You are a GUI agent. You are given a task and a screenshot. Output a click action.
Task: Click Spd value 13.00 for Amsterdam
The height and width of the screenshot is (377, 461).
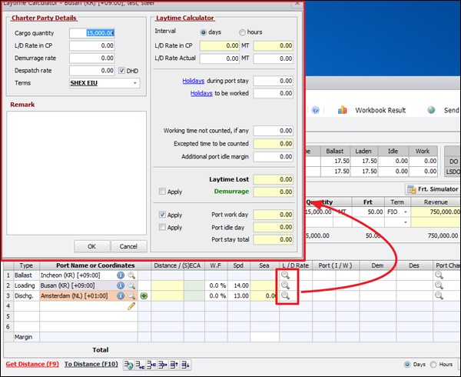coord(239,295)
